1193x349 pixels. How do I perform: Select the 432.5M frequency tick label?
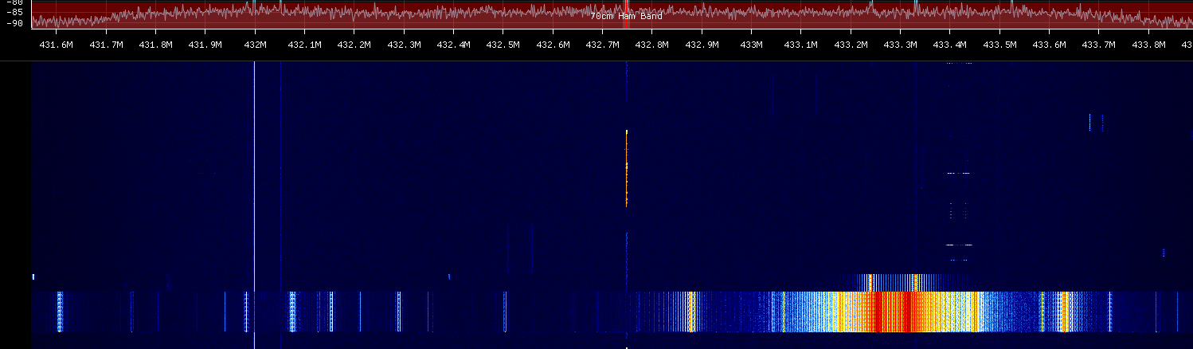(503, 45)
